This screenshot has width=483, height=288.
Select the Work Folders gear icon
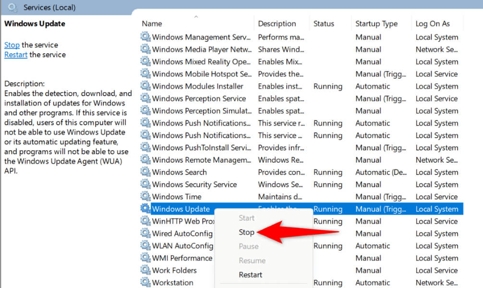pyautogui.click(x=145, y=270)
